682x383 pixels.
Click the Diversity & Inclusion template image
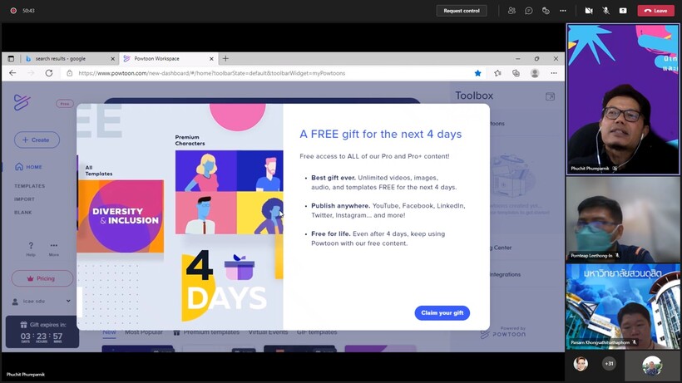(121, 216)
